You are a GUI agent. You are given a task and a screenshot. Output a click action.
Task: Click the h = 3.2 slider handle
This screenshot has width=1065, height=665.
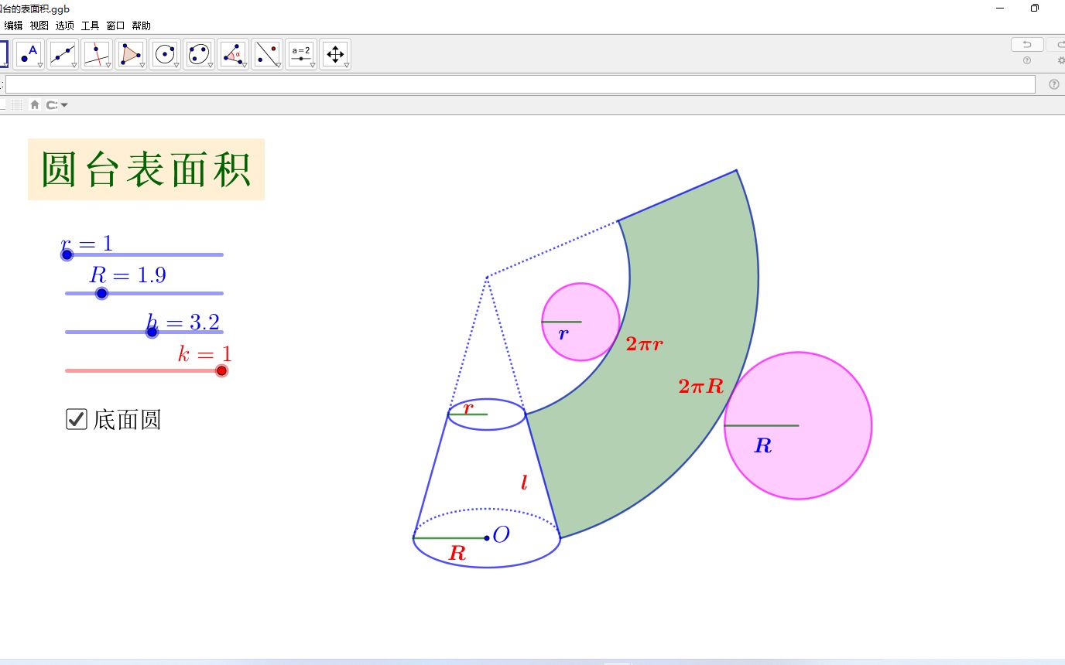click(x=152, y=332)
